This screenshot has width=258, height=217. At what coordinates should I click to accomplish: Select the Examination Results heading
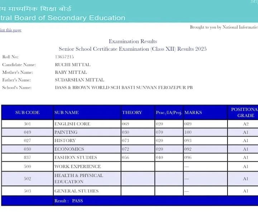(x=133, y=41)
